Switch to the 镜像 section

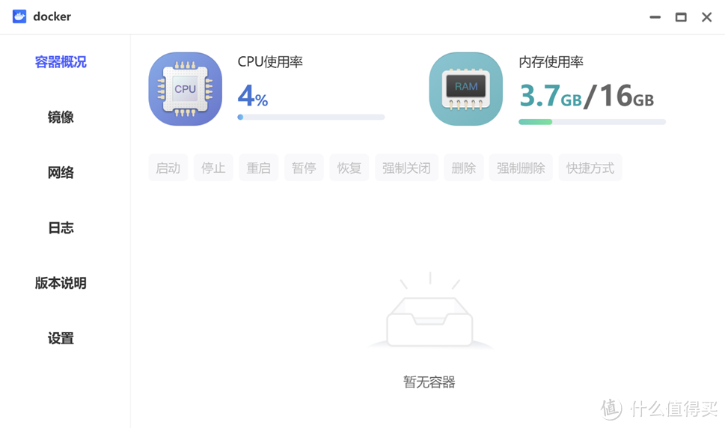(x=61, y=117)
